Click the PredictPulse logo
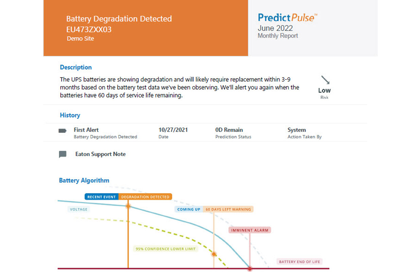Screen dimensions: 408x272 (x=287, y=17)
